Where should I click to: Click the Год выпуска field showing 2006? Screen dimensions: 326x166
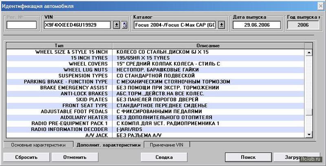tap(303, 25)
